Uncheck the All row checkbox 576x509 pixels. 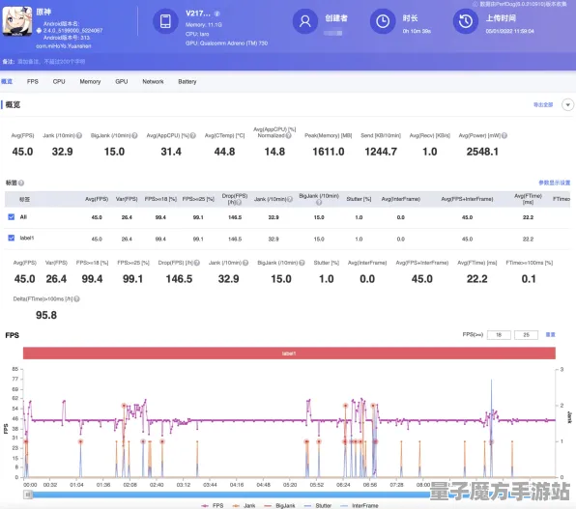pos(12,217)
